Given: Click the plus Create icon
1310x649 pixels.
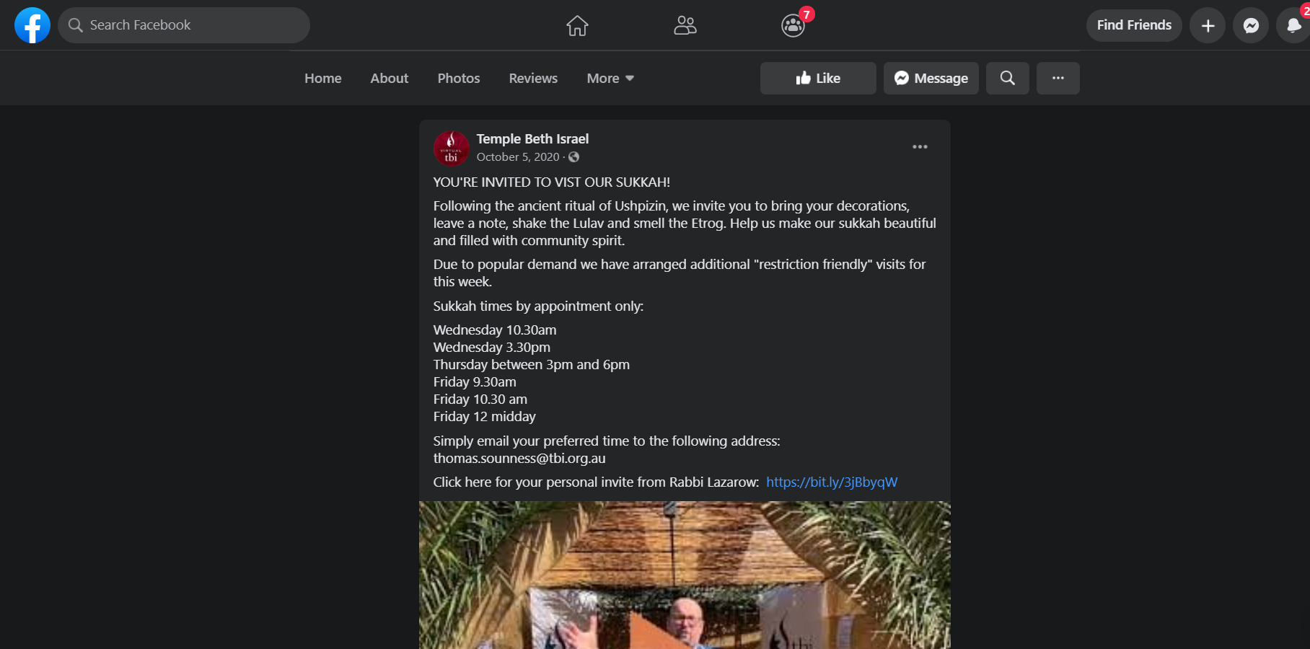Looking at the screenshot, I should point(1208,26).
